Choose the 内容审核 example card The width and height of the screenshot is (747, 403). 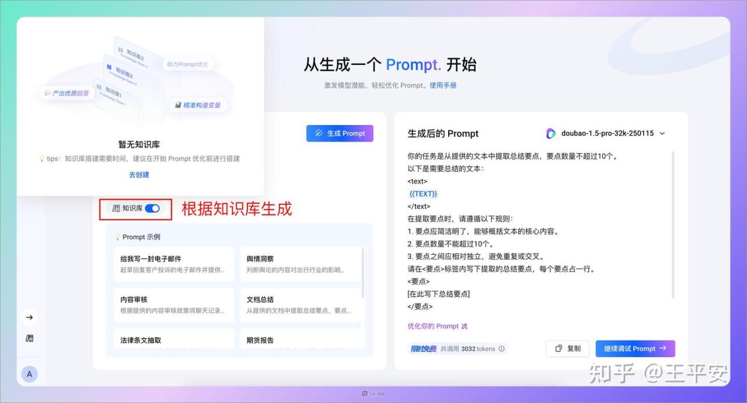[x=173, y=305]
